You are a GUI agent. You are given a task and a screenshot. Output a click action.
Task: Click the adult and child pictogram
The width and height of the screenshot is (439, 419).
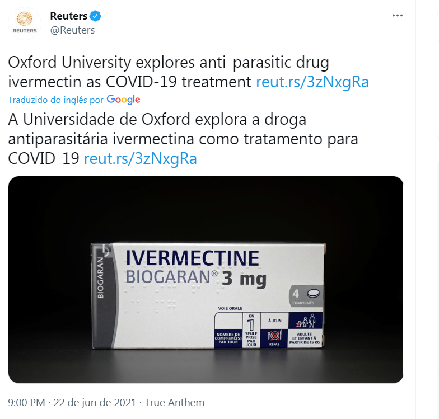pyautogui.click(x=306, y=321)
